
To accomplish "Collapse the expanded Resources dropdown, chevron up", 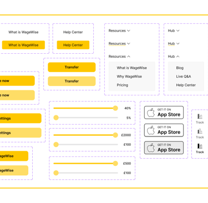I will [x=119, y=57].
